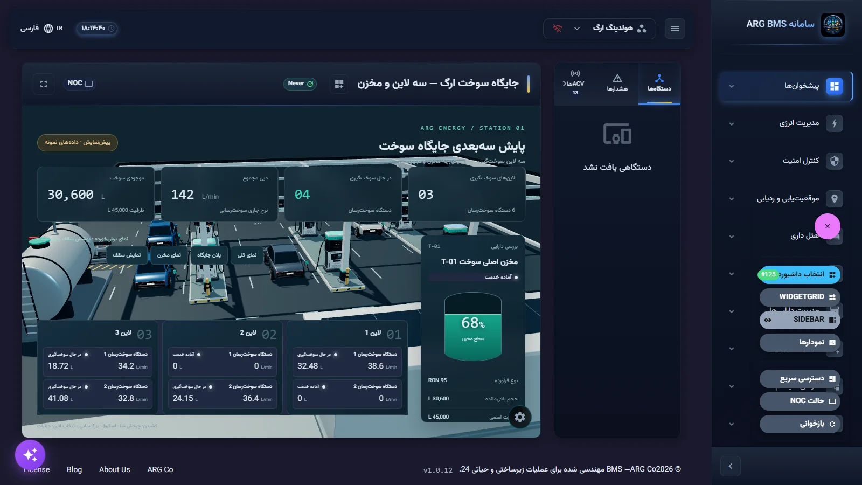Open the hamburger menu beside the holding selector
This screenshot has height=485, width=862.
[x=675, y=29]
